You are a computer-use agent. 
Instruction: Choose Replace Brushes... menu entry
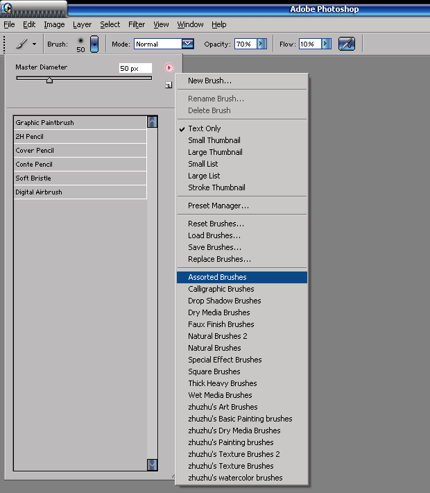point(242,259)
